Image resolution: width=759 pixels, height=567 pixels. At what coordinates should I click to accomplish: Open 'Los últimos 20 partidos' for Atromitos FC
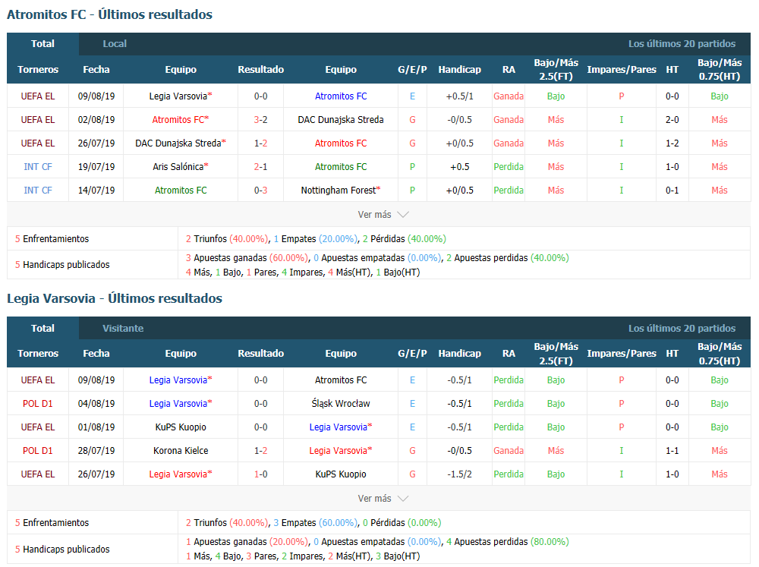click(x=682, y=43)
